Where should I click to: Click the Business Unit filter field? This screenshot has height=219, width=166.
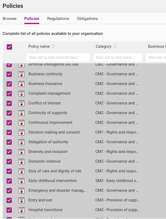(156, 57)
